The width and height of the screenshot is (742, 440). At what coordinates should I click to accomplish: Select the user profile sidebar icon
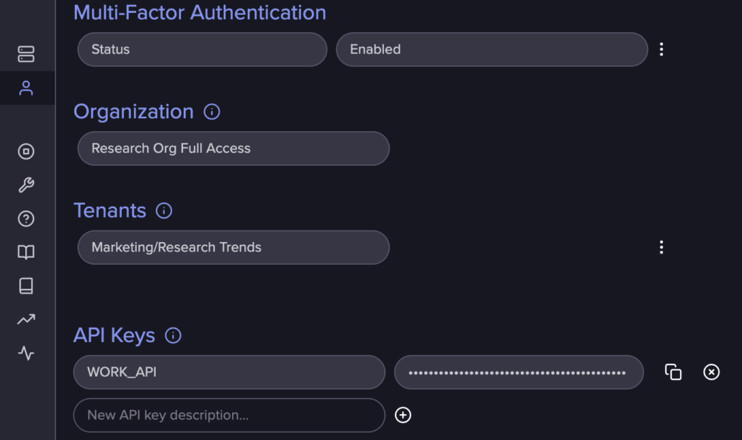click(26, 89)
